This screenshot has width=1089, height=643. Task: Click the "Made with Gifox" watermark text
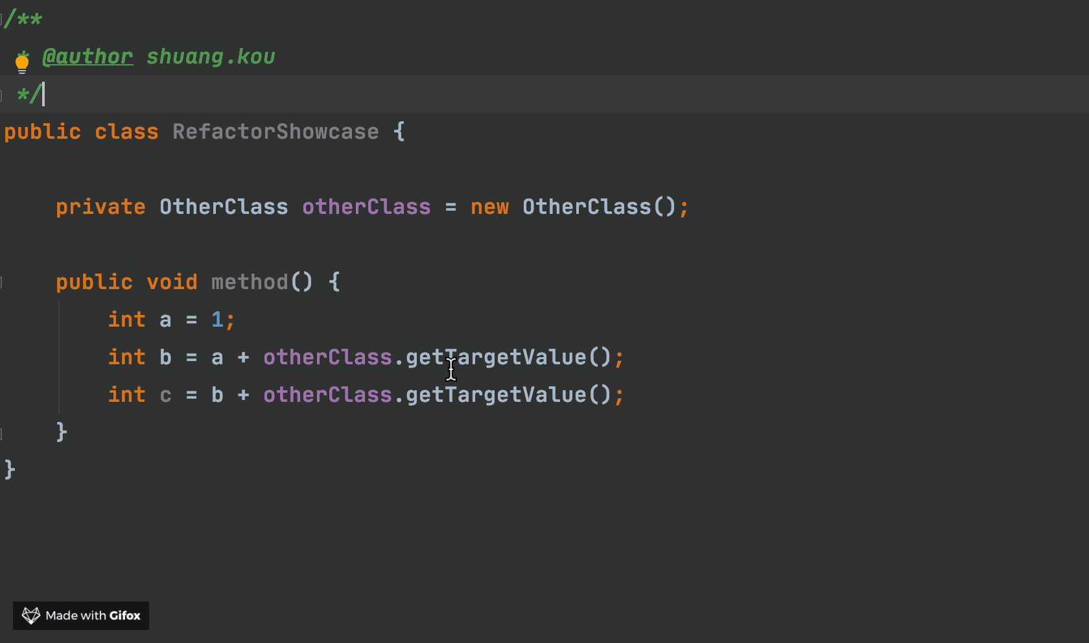pos(93,616)
